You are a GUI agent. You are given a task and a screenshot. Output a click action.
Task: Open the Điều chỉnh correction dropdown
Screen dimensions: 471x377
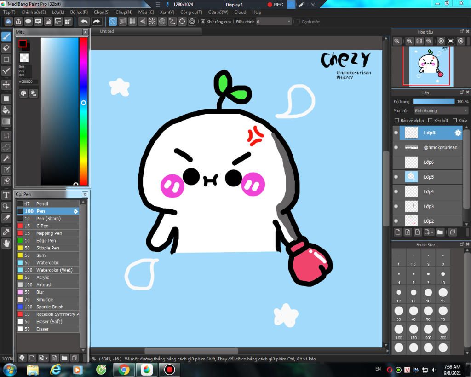(x=274, y=22)
